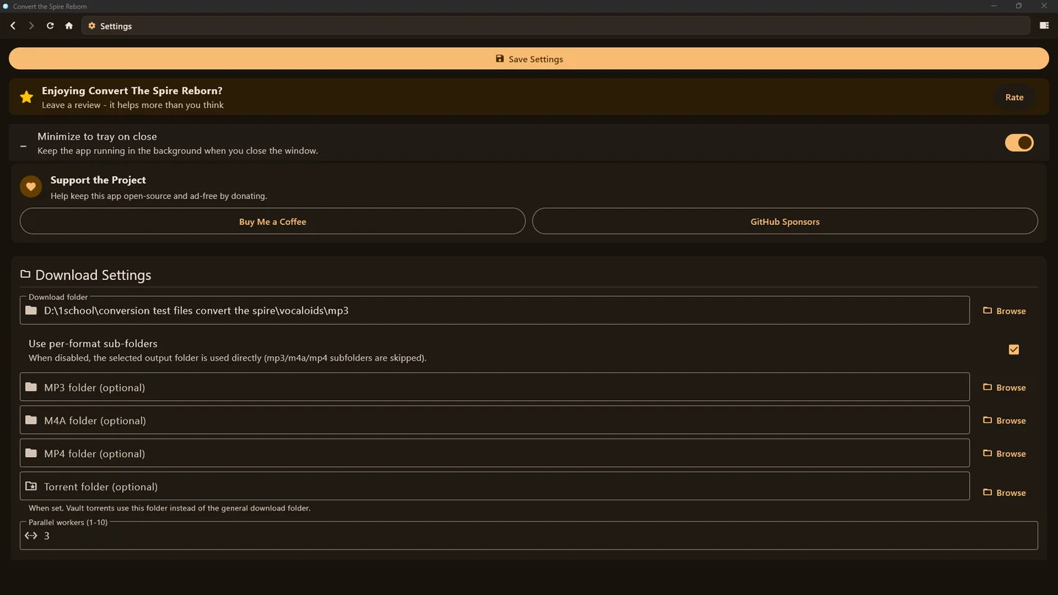Focus the MP3 folder (optional) field

pos(494,387)
